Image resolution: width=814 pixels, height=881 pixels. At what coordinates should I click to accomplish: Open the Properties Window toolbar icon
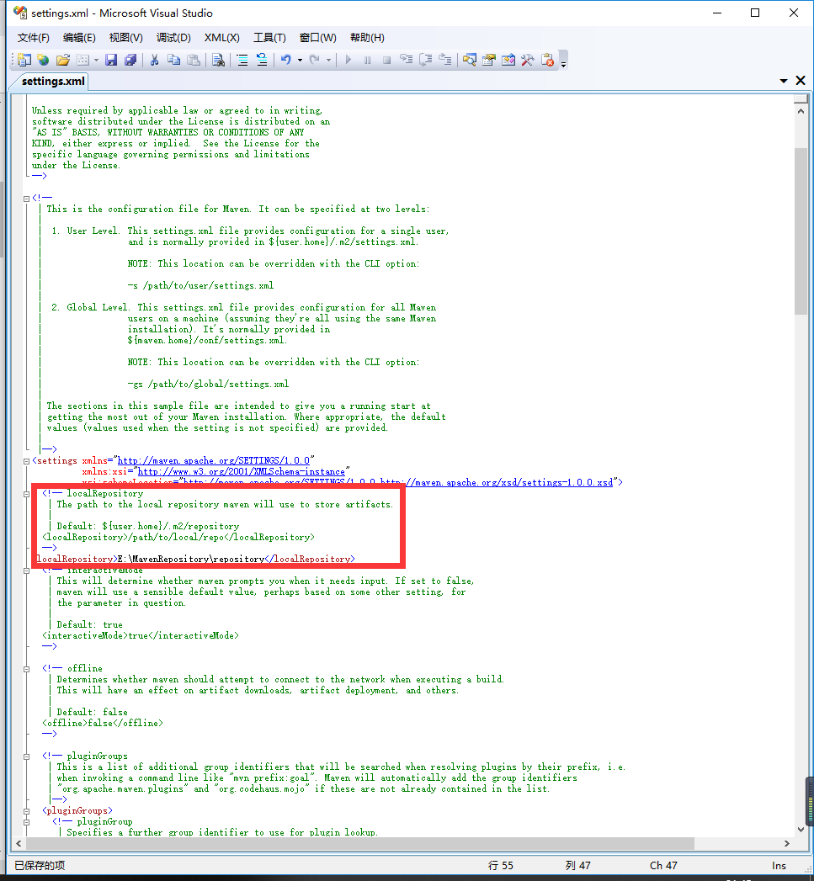click(489, 60)
